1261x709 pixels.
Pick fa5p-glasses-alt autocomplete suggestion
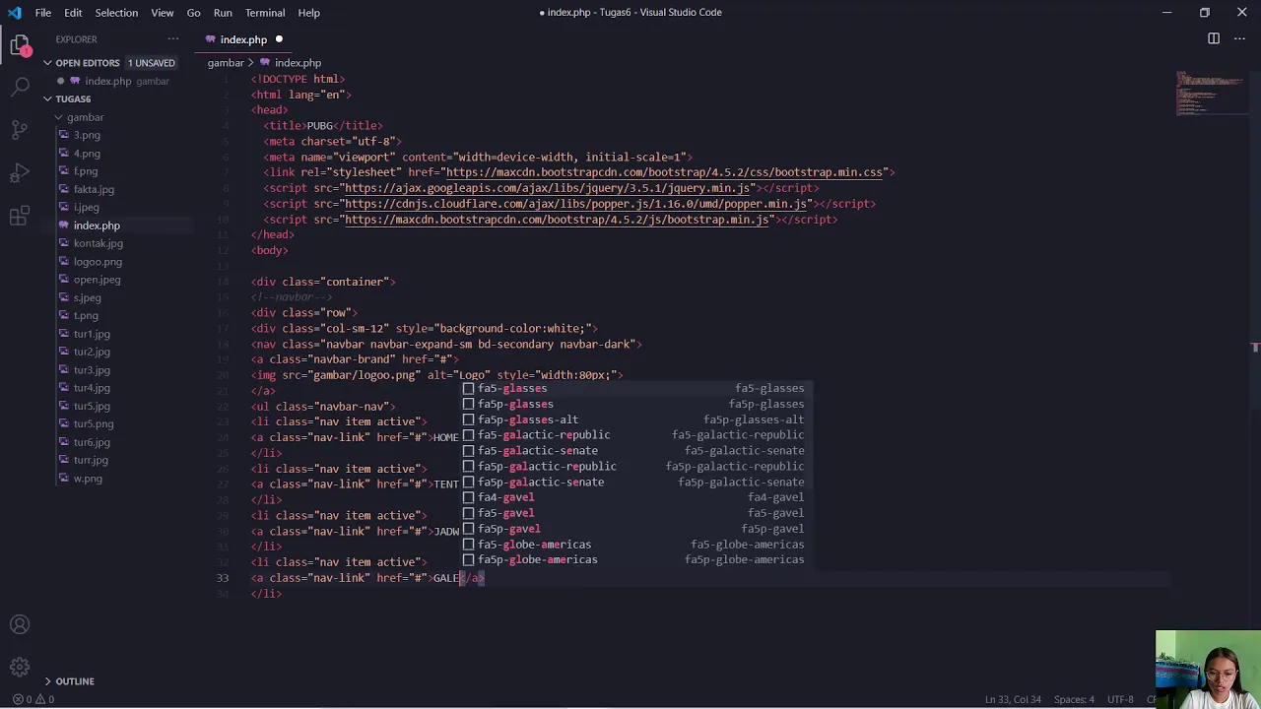click(x=635, y=419)
